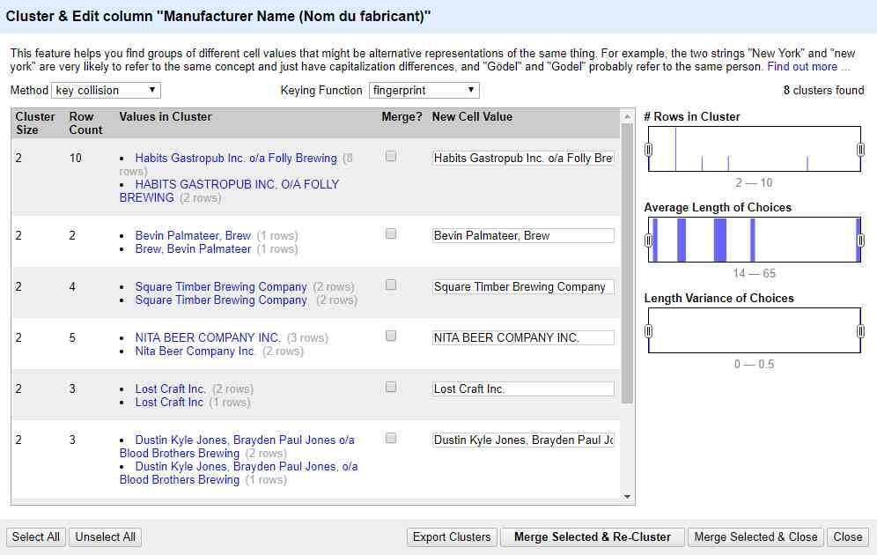Click the Export Clusters button
The image size is (877, 555).
pos(452,536)
